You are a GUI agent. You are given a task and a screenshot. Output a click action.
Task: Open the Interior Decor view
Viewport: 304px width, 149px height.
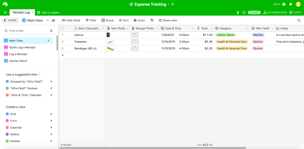pos(27,61)
